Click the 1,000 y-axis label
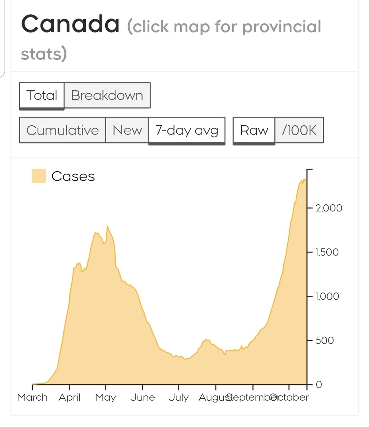The image size is (369, 427). coord(327,296)
